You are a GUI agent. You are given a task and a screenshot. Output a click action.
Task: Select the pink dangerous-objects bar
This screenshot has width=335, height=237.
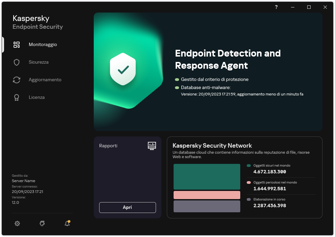207,195
